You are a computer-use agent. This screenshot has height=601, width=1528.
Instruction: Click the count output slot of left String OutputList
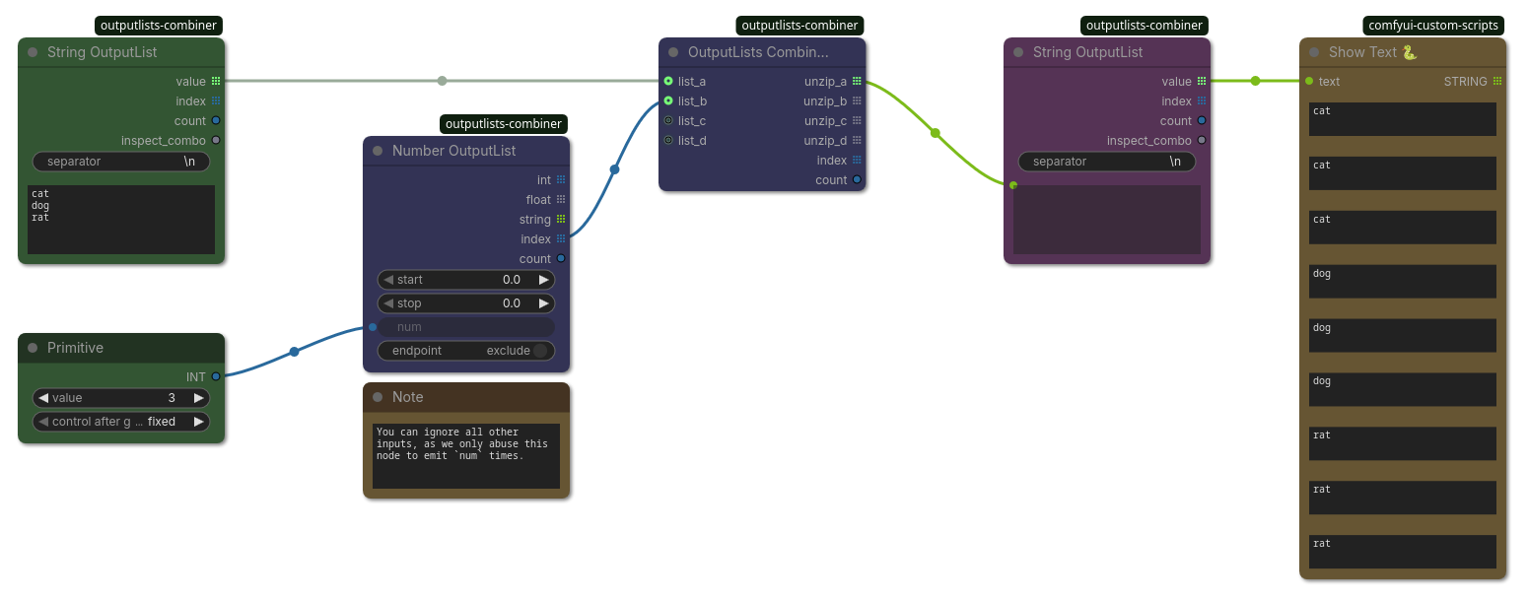[x=216, y=121]
